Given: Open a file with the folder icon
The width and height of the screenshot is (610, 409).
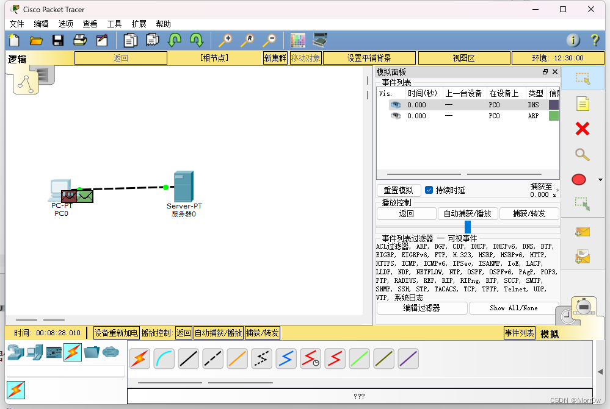Looking at the screenshot, I should point(36,40).
